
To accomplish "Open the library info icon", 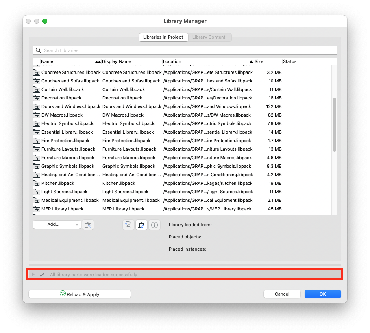I will 154,225.
